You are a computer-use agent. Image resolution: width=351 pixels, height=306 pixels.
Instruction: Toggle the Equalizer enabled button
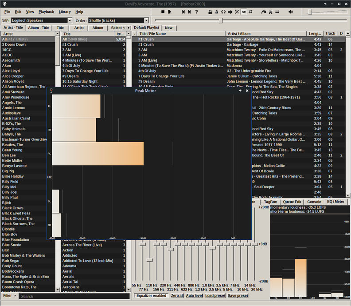pyautogui.click(x=151, y=296)
